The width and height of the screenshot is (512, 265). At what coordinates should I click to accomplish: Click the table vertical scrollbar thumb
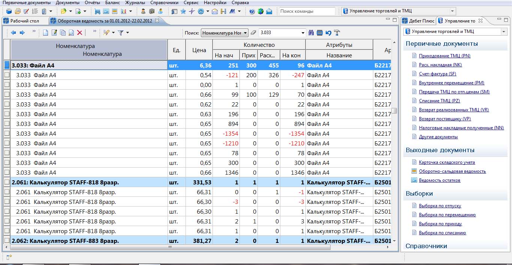coord(394,111)
